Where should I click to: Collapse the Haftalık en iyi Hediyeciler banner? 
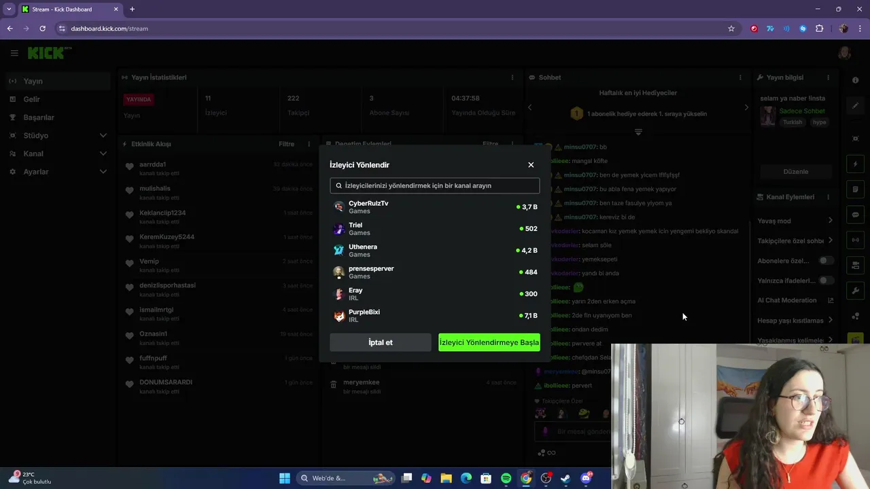[638, 132]
